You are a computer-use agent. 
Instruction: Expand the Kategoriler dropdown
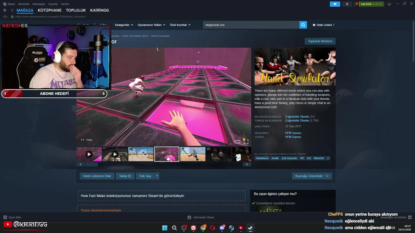tap(124, 25)
